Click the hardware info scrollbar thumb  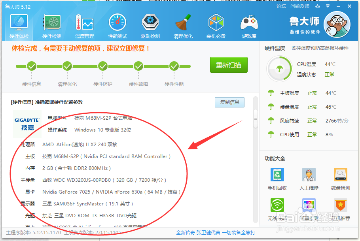(x=255, y=119)
